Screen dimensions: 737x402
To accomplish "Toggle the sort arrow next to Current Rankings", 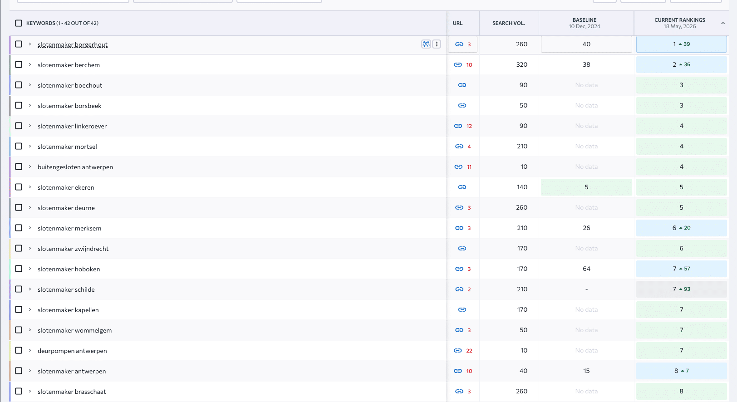I will (x=722, y=23).
